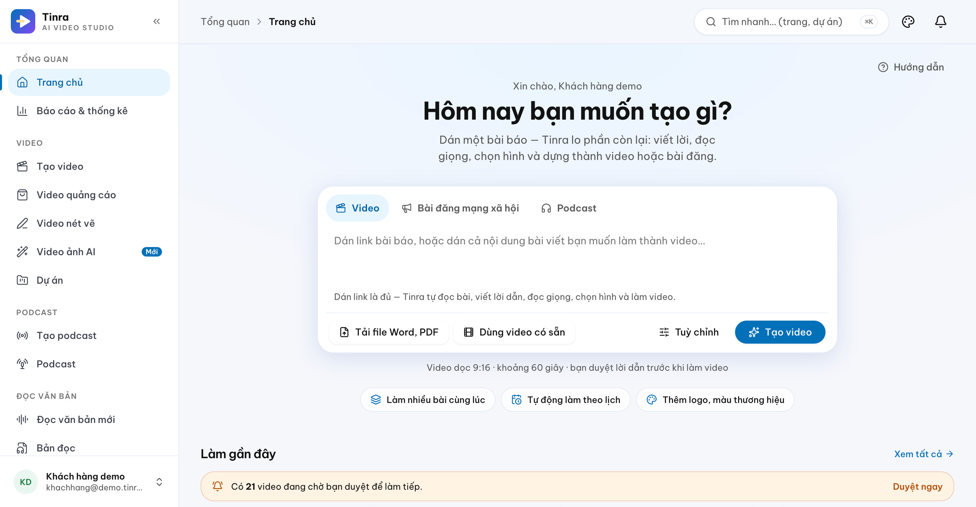This screenshot has height=507, width=976.
Task: Click the Đọc văn bản mới waveform icon
Action: coord(22,420)
